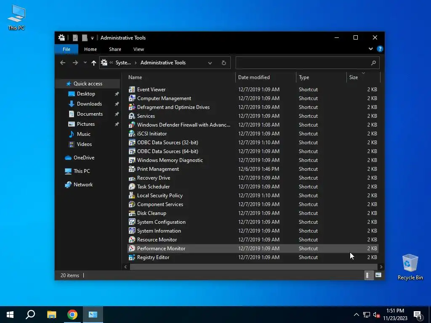Open Customize Quick Access Toolbar dropdown
This screenshot has width=431, height=323.
point(92,38)
